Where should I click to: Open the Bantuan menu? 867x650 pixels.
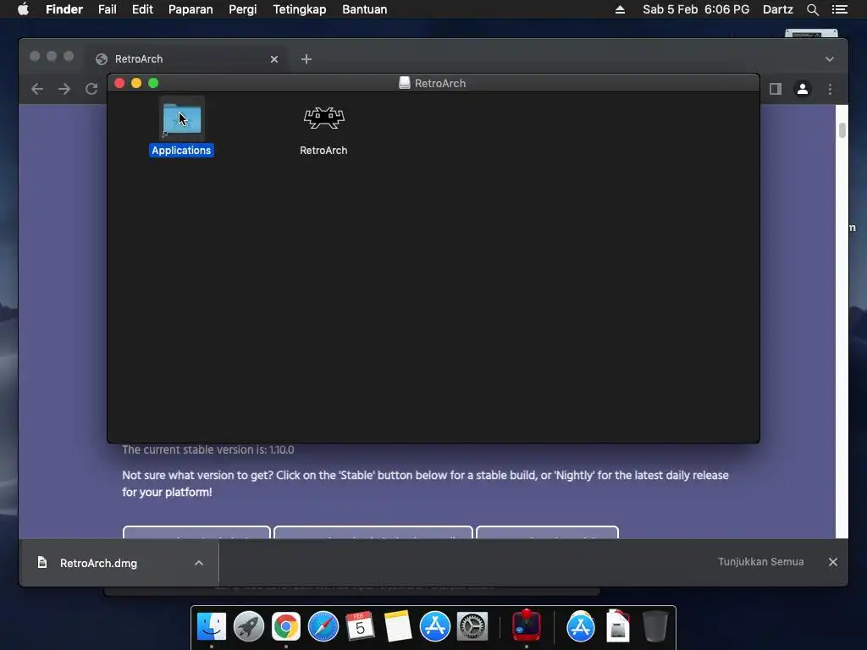[364, 9]
